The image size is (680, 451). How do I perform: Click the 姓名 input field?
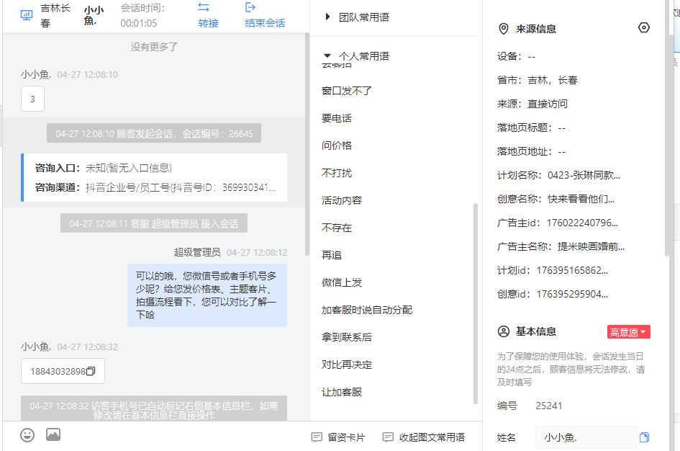click(586, 437)
